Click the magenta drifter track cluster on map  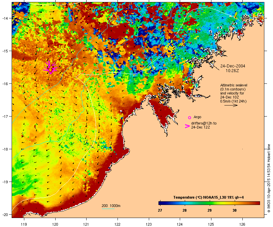tap(50, 67)
